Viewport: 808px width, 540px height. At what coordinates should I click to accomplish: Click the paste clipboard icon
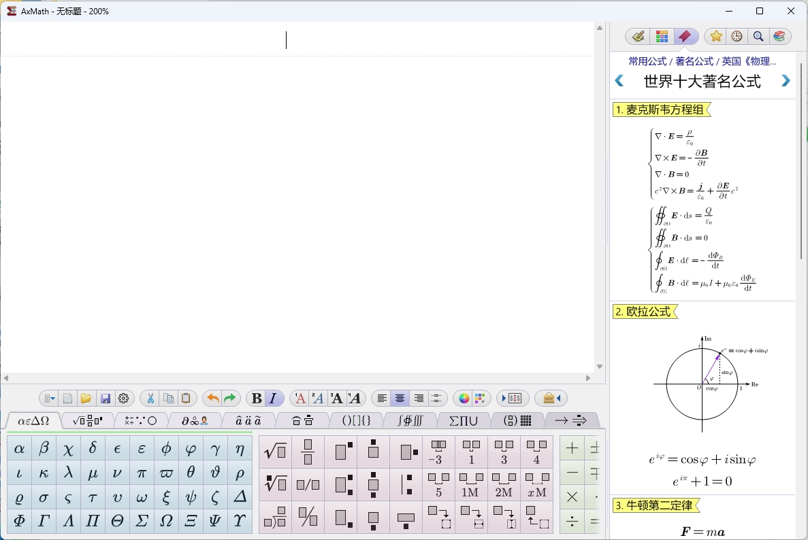[x=187, y=398]
